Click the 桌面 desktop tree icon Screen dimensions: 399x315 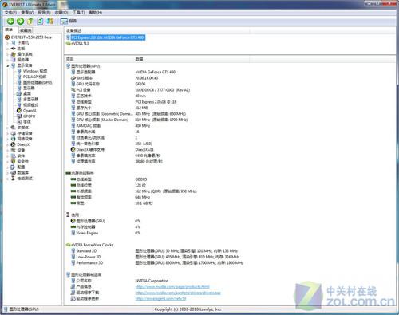tap(19, 93)
